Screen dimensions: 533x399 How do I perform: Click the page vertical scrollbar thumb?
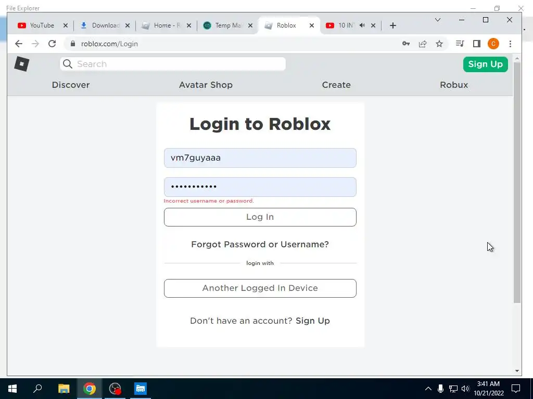[517, 183]
